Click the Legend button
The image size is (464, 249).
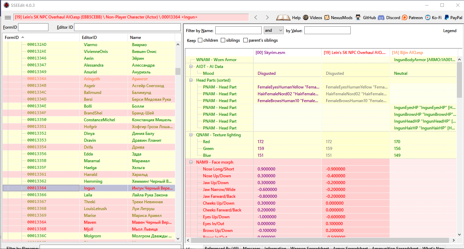tap(449, 31)
